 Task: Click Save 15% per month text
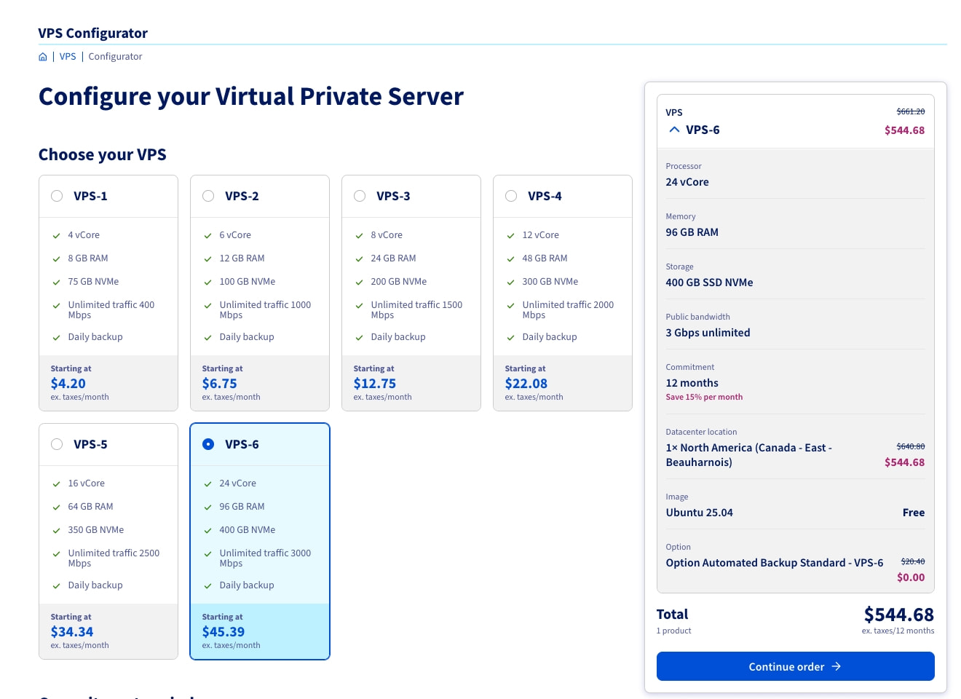coord(704,397)
